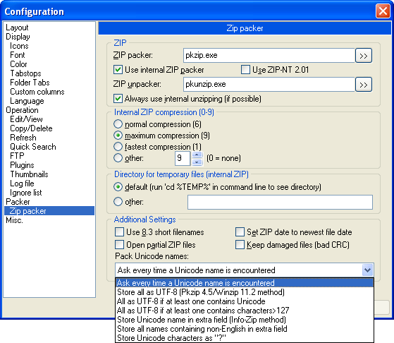This screenshot has height=343, width=394.
Task: Open the Misc. settings page
Action: [x=15, y=220]
